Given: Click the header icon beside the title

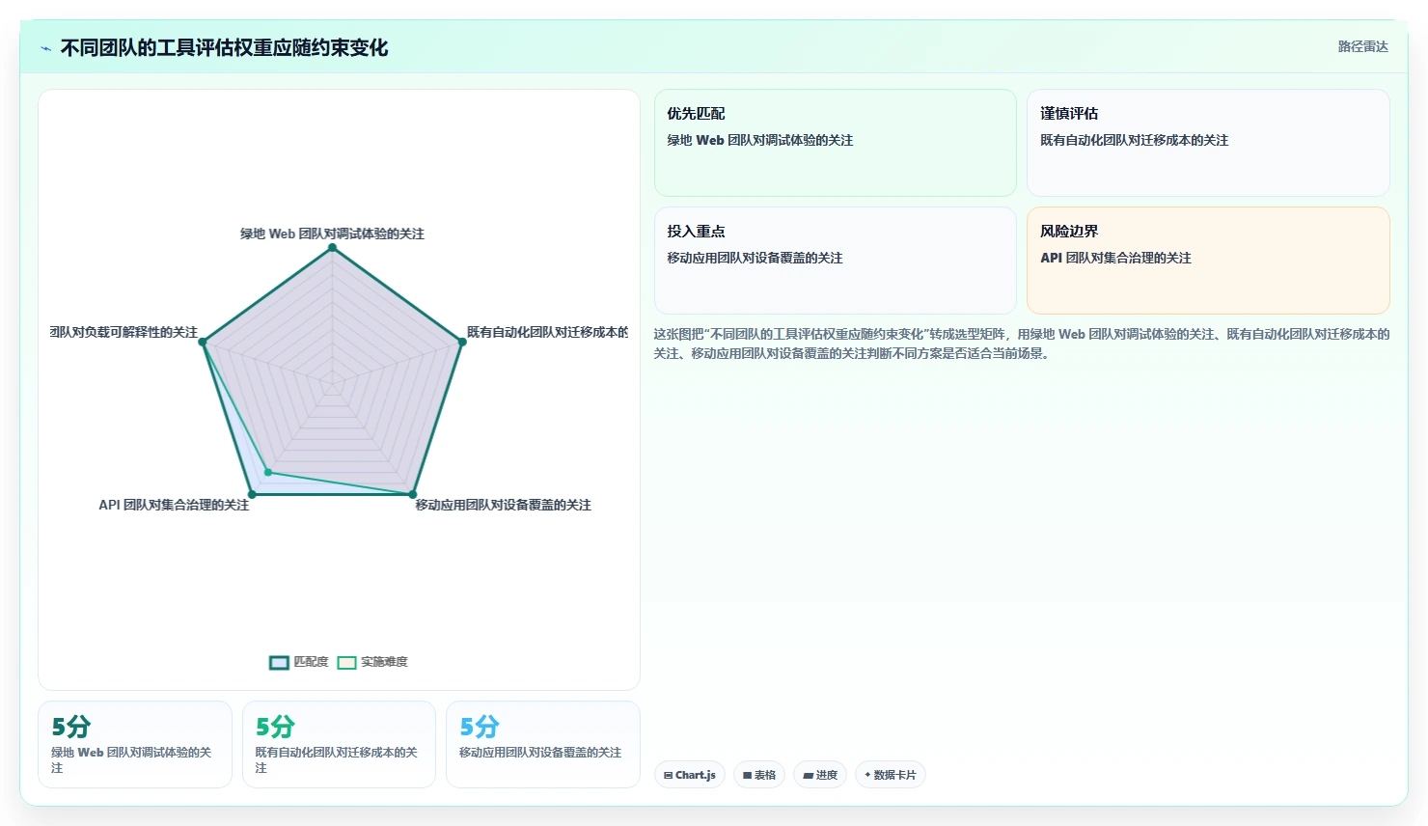Looking at the screenshot, I should coord(45,48).
